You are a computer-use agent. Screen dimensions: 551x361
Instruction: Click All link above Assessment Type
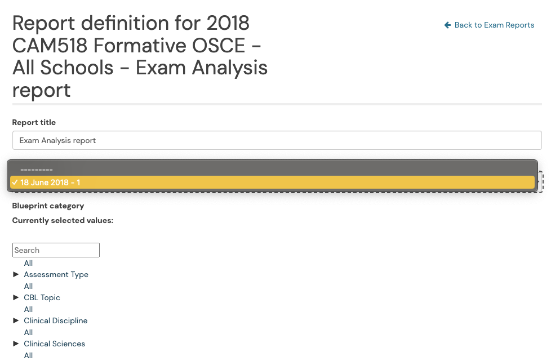click(29, 263)
